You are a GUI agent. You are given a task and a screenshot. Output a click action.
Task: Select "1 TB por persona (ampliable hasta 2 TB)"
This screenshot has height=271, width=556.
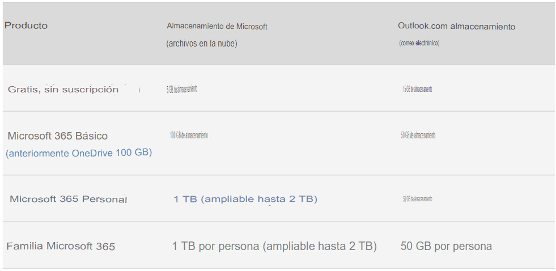tap(274, 246)
